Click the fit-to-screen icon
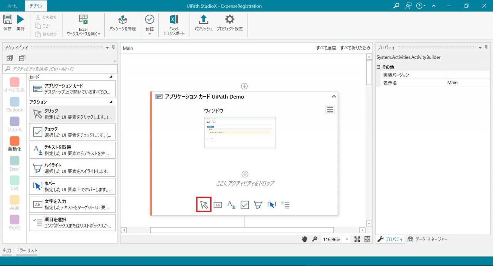 (x=357, y=239)
